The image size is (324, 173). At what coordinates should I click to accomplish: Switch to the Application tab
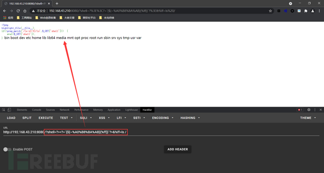point(114,110)
